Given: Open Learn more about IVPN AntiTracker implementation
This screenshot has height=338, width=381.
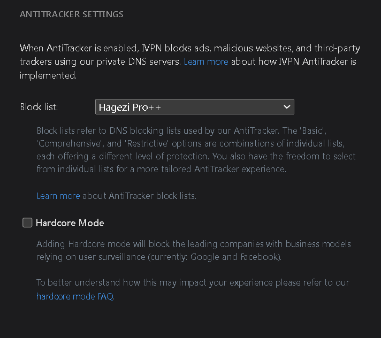Looking at the screenshot, I should click(206, 62).
